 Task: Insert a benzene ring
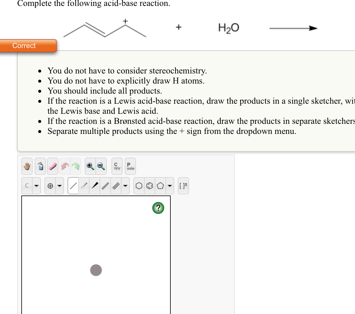pos(150,186)
